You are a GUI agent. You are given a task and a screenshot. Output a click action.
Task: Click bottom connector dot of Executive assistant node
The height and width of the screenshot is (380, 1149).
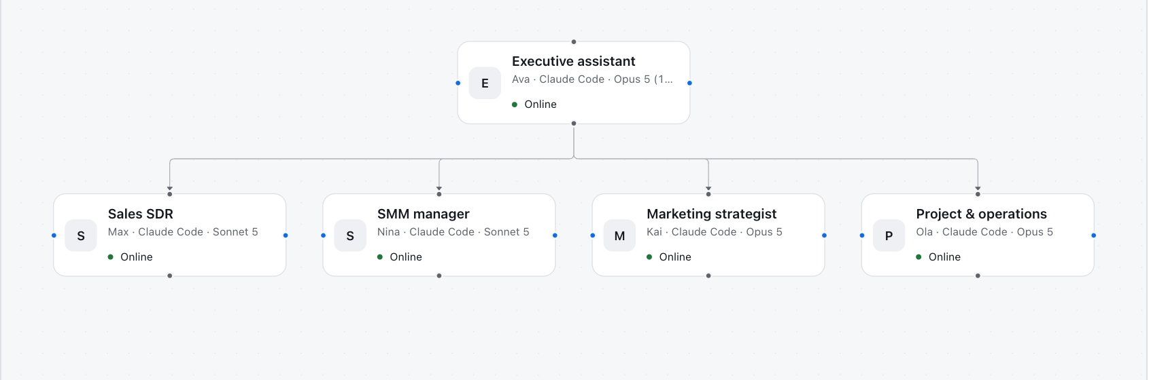[x=574, y=123]
